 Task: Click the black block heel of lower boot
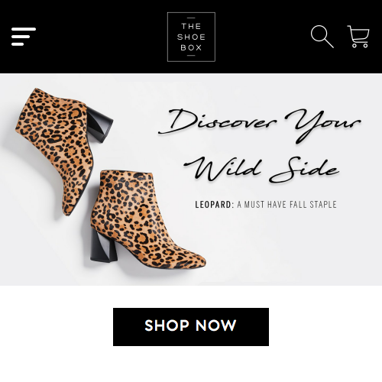103,246
